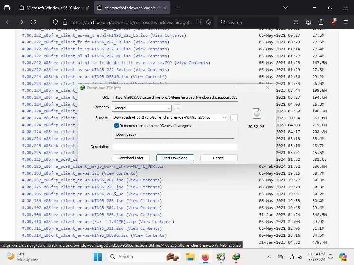Open Save to Pocket
The image size is (354, 265).
(x=296, y=22)
